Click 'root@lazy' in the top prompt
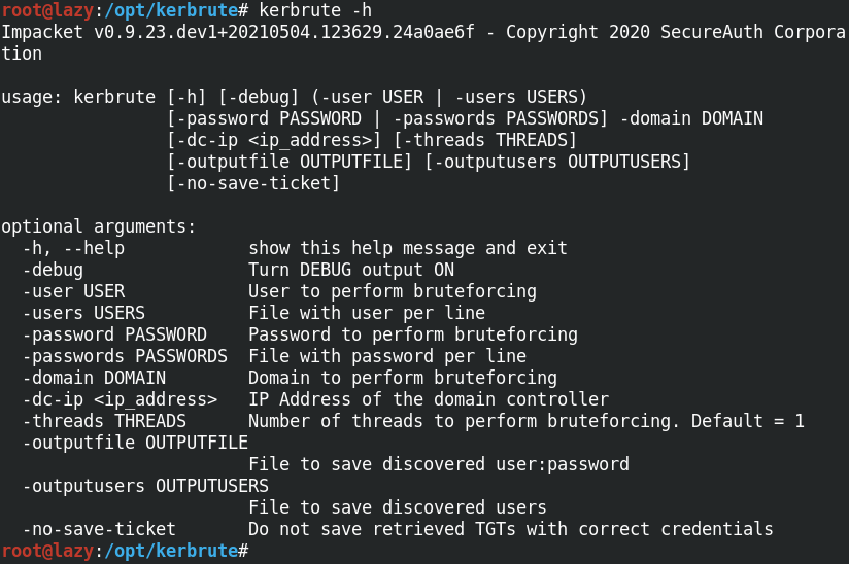 coord(47,10)
